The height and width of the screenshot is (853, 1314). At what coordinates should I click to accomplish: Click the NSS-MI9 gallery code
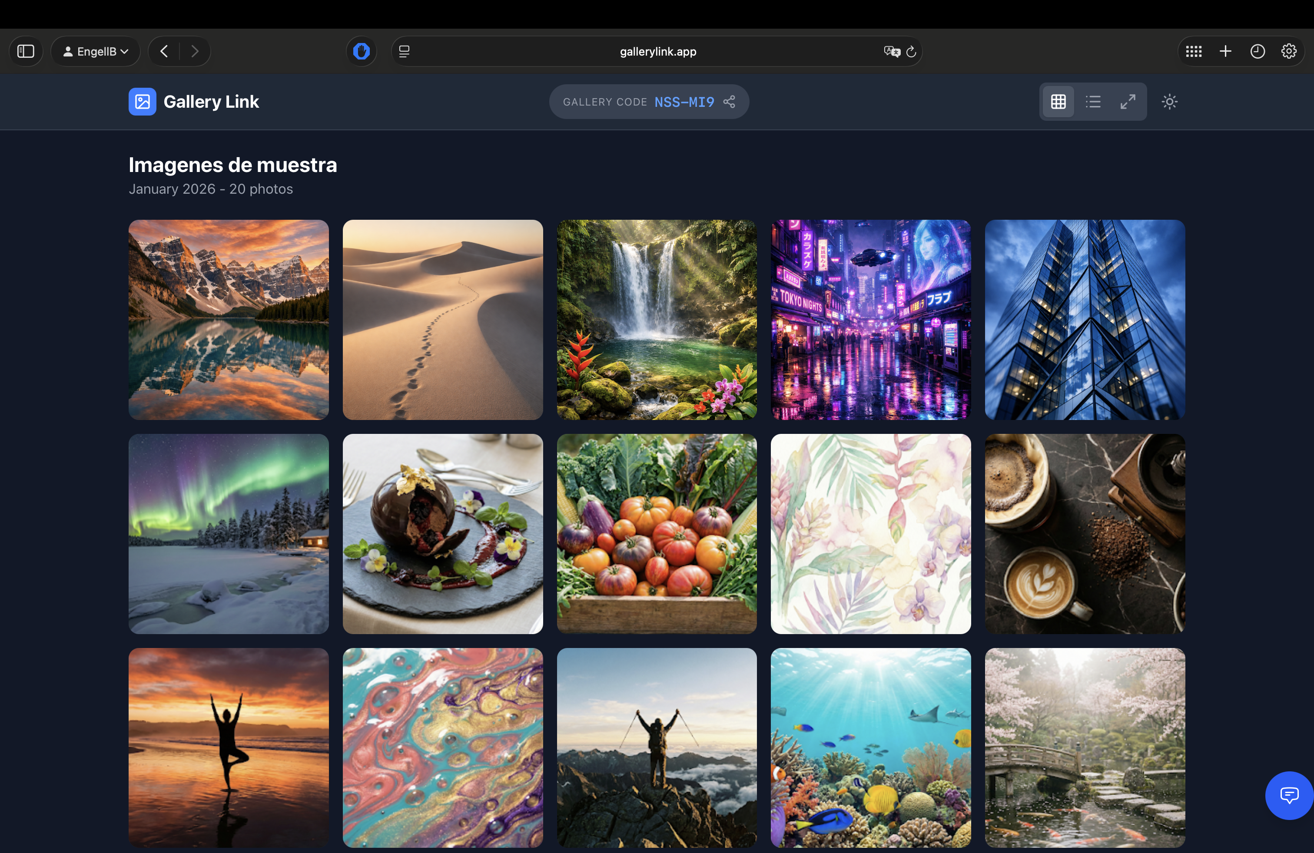684,102
